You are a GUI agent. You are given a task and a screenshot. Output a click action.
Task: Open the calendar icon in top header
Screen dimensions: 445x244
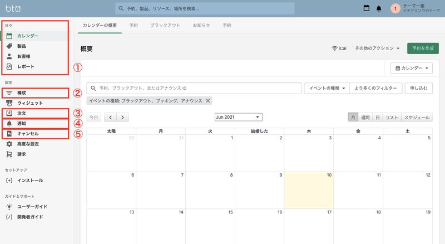click(x=367, y=8)
